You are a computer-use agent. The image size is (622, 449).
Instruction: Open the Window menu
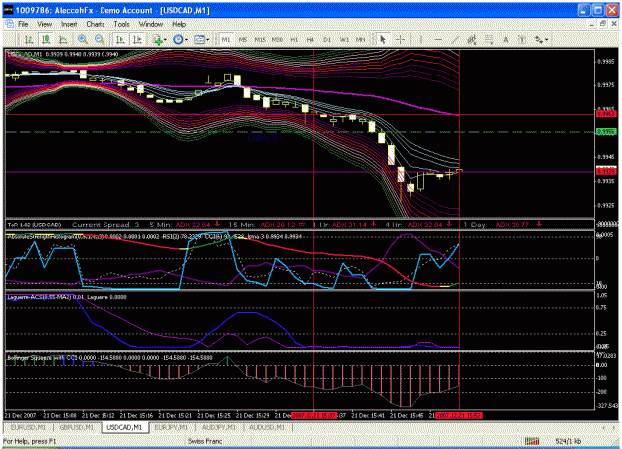tap(151, 24)
